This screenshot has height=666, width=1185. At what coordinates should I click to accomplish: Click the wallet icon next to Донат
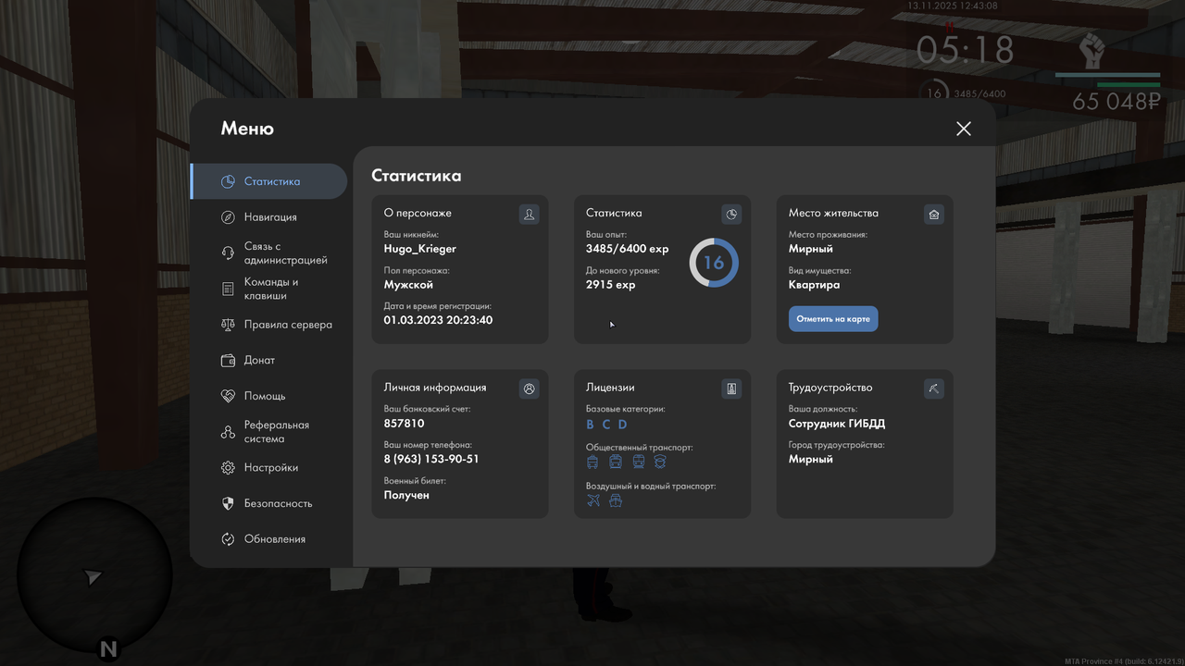228,361
